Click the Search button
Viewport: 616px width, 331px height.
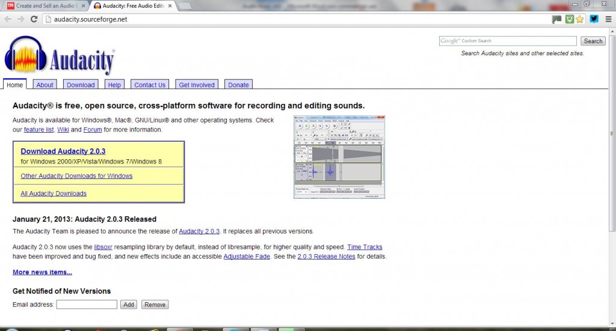593,41
